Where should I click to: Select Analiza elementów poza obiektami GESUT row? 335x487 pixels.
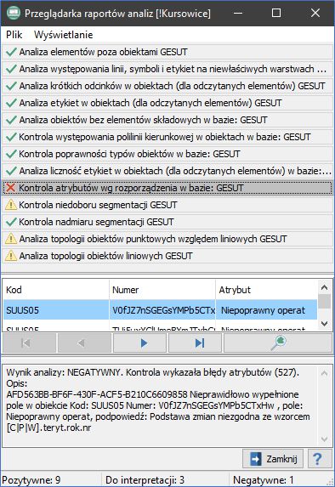pos(167,52)
